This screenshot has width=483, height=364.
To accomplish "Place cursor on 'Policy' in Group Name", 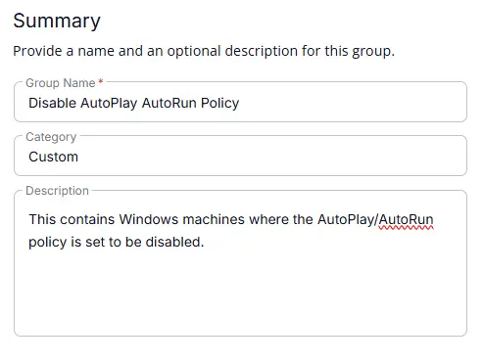I will coord(219,104).
